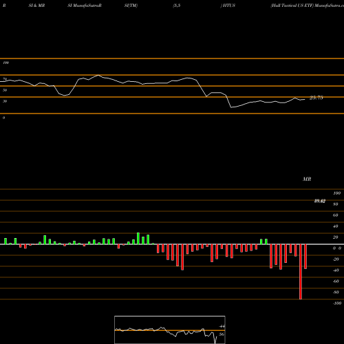Screen dimensions: 344x344
Task: Click the 'HTUS' ticker symbol text
Action: (x=228, y=6)
